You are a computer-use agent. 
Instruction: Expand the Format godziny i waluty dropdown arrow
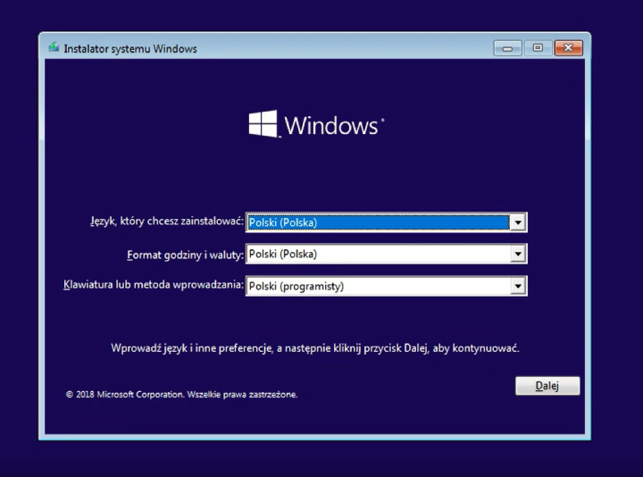point(518,254)
